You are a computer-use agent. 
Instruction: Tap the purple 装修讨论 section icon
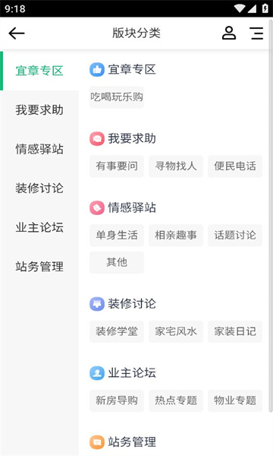point(97,304)
